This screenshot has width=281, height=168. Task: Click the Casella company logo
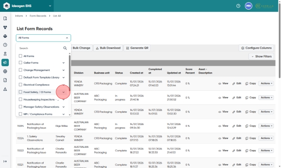coord(264,6)
